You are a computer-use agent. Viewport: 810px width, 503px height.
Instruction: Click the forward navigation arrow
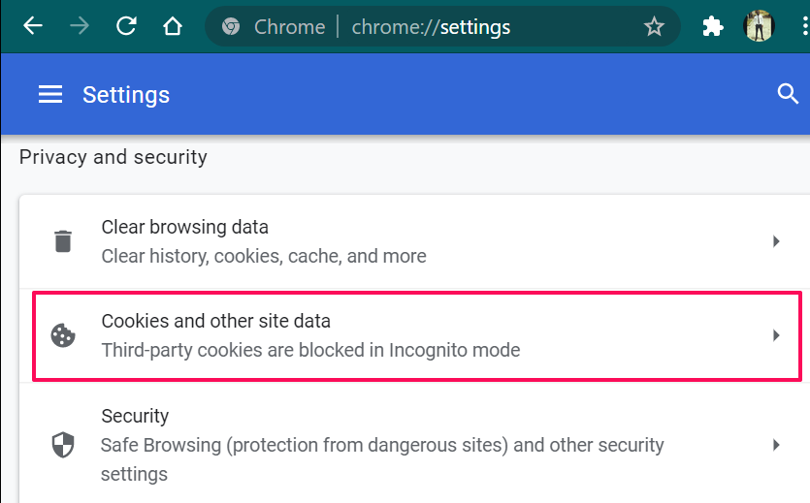80,26
